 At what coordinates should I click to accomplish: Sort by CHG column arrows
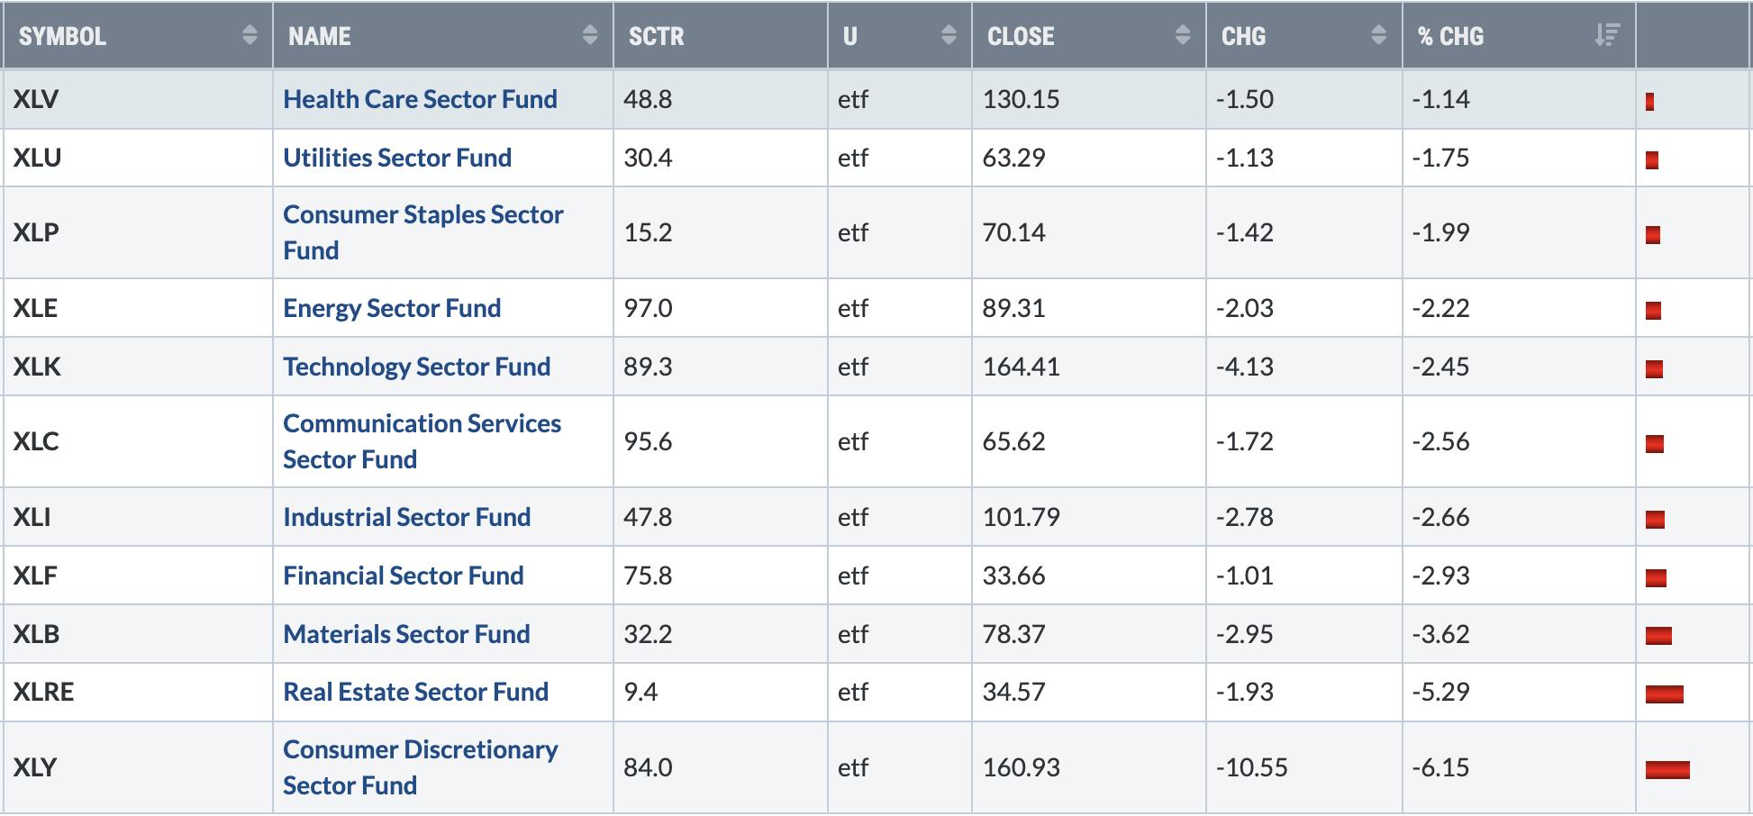(x=1378, y=35)
